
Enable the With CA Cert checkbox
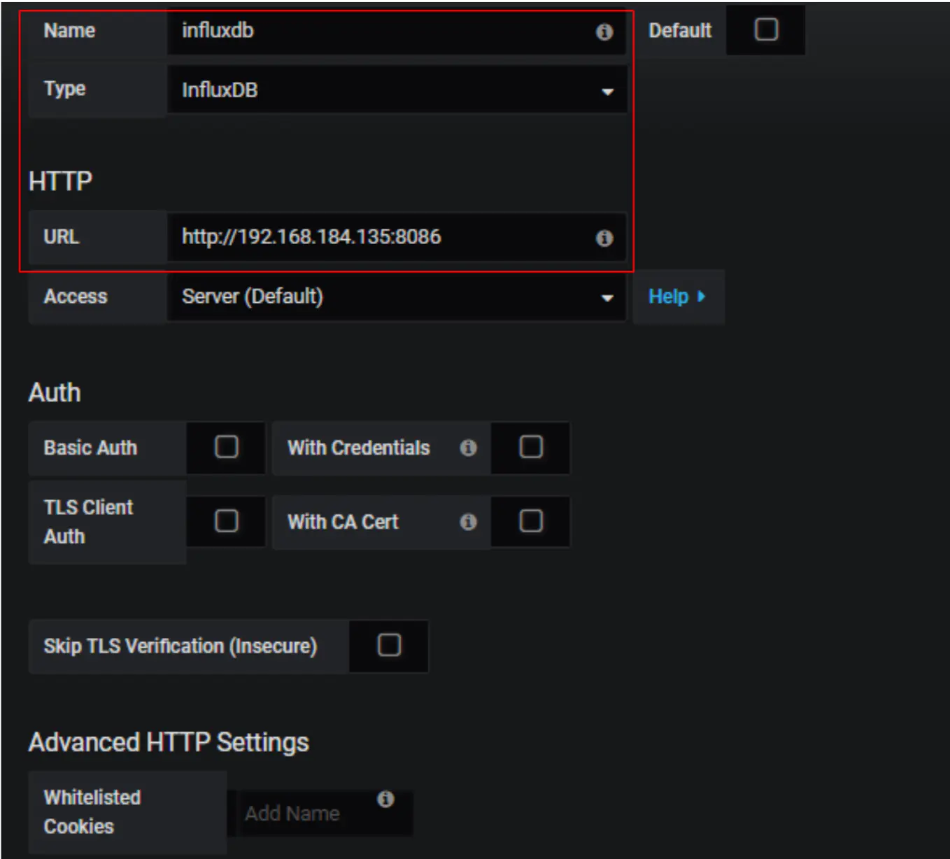pyautogui.click(x=531, y=521)
